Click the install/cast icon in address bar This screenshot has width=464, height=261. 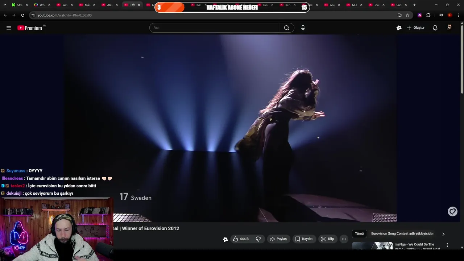click(399, 15)
